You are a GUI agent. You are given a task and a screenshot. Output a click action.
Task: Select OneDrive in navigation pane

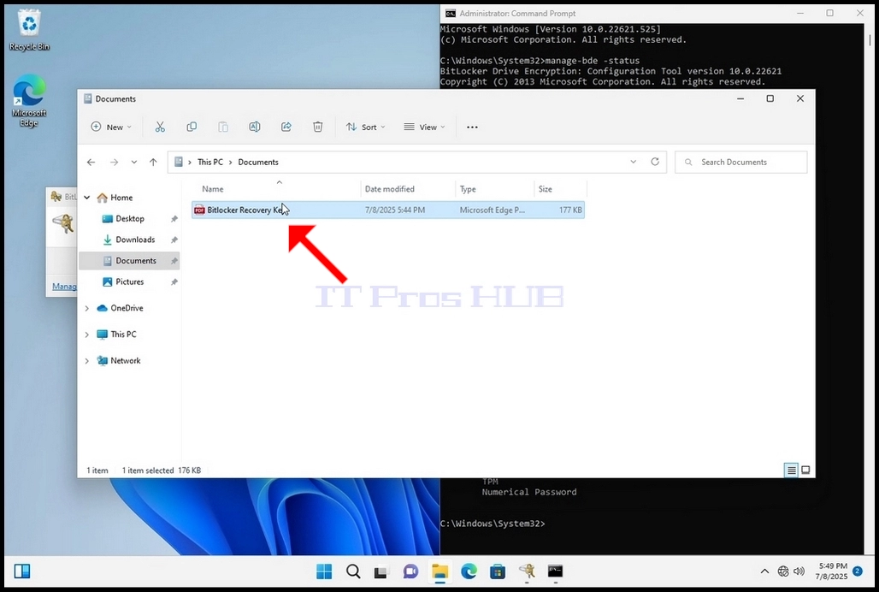click(127, 308)
